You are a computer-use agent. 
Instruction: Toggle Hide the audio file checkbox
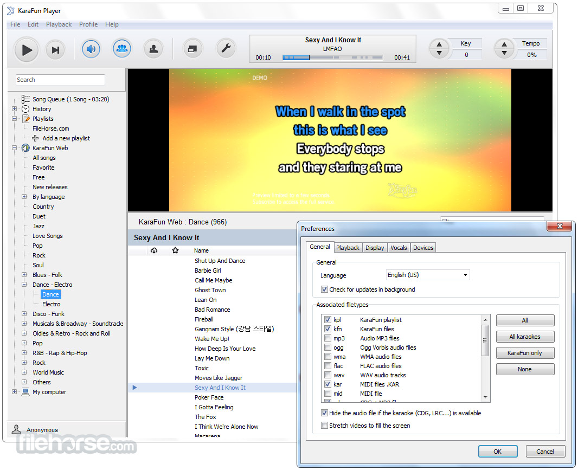point(324,413)
